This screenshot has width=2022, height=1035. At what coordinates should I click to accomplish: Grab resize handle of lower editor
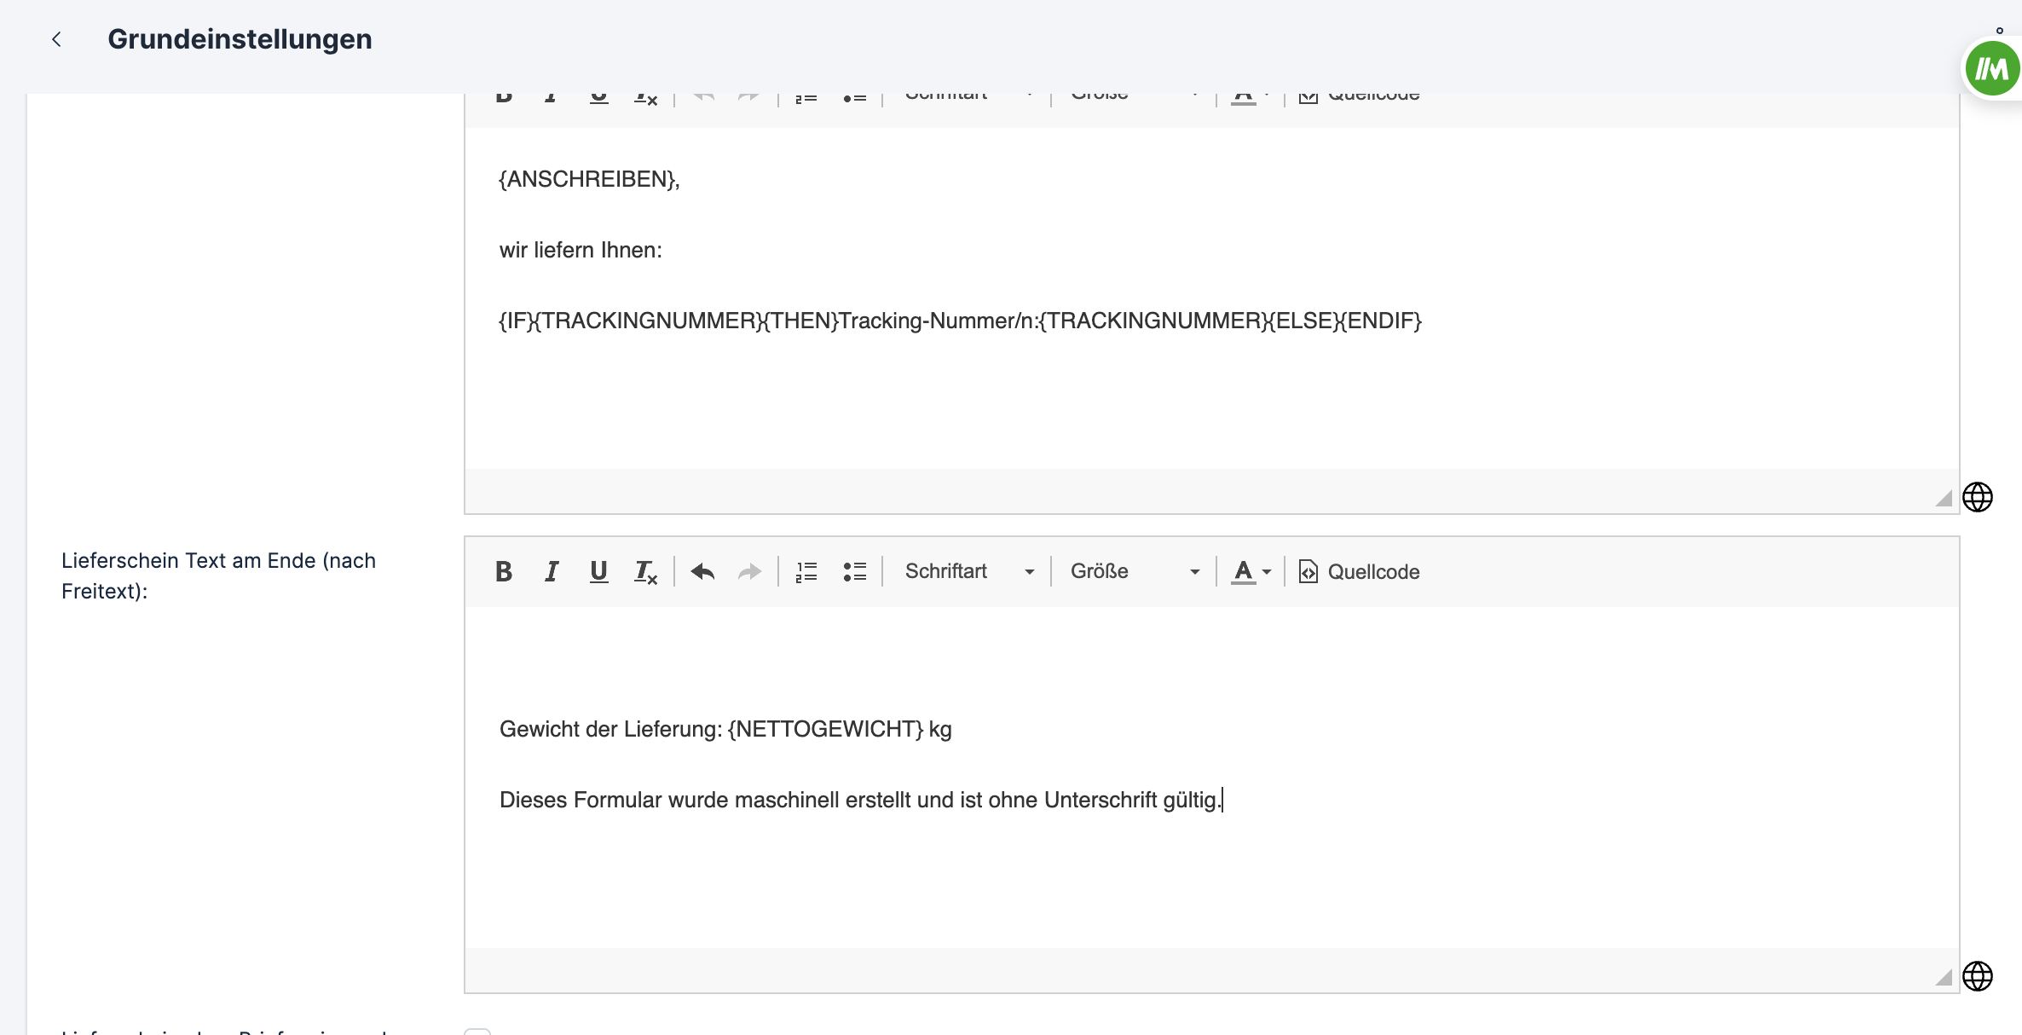(x=1944, y=978)
